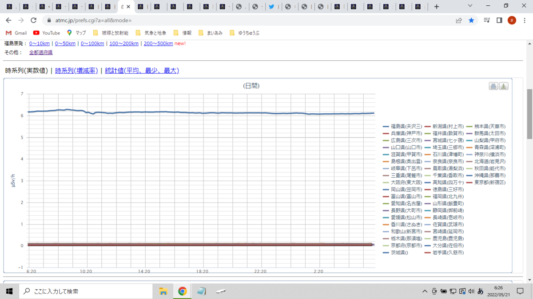533x299 pixels.
Task: Toggle the あ IME input mode indicator
Action: click(x=481, y=291)
